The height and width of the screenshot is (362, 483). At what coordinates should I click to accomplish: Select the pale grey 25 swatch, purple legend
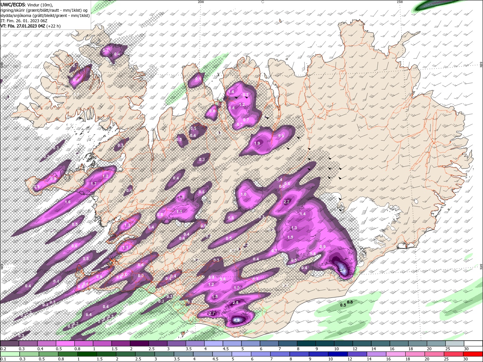[x=454, y=344]
